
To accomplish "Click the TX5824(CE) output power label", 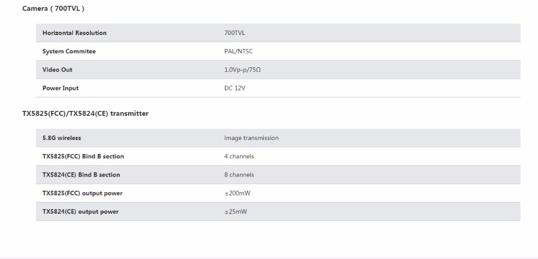I will (x=81, y=212).
